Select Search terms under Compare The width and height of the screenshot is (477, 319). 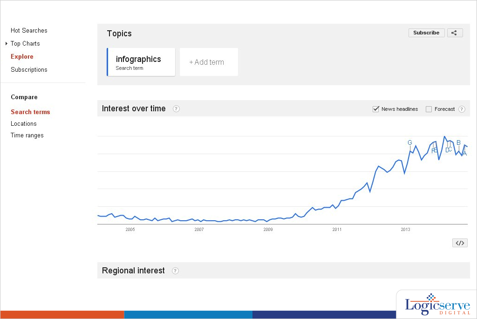click(30, 112)
